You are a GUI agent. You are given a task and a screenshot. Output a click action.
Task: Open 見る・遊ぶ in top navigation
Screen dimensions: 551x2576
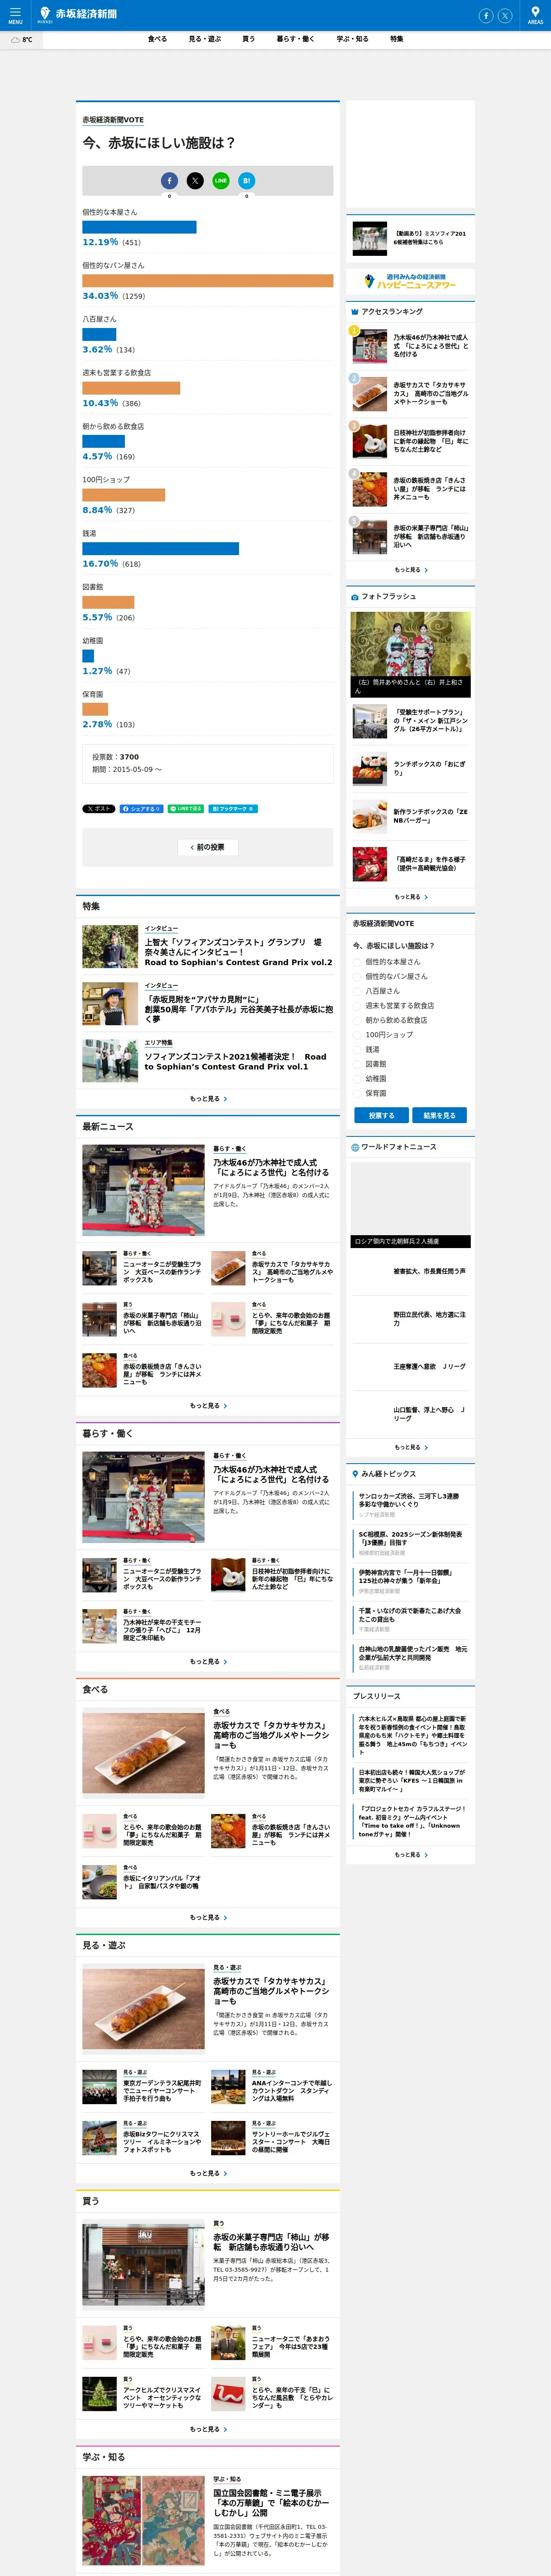[x=205, y=39]
